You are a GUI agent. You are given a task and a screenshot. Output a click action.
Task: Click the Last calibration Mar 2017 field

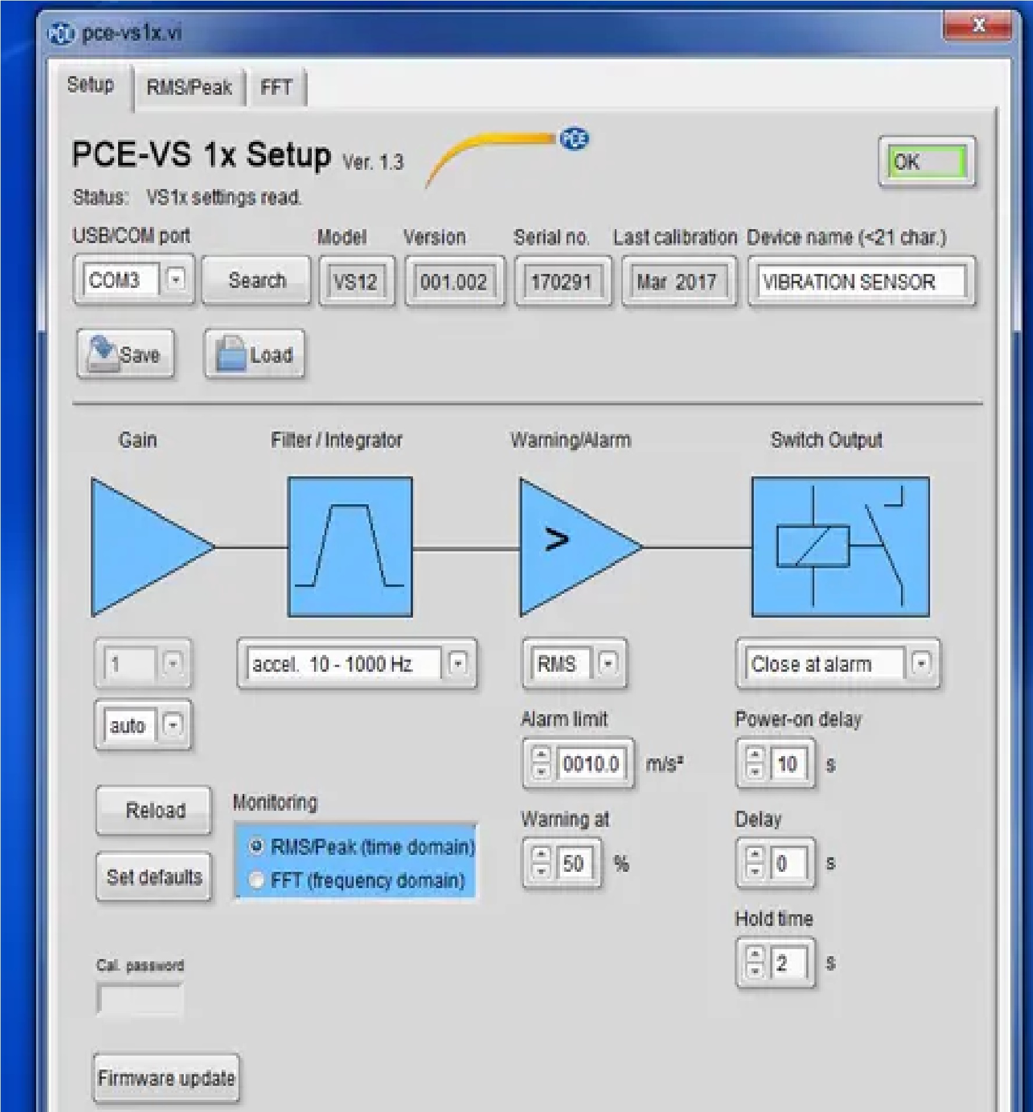678,281
